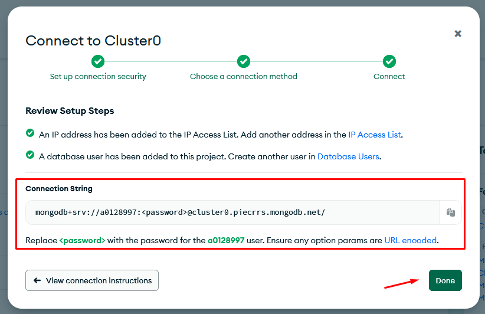Click View connection instructions button
The width and height of the screenshot is (485, 314).
coord(92,280)
